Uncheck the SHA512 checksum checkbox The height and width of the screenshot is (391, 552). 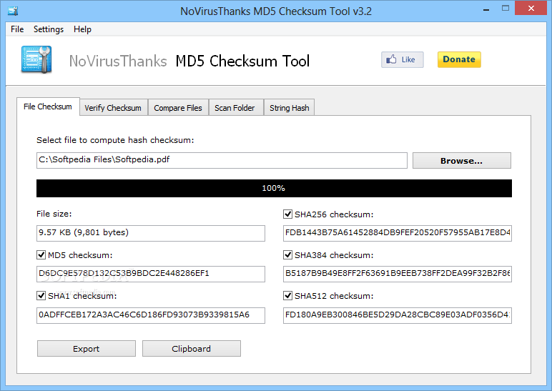287,296
